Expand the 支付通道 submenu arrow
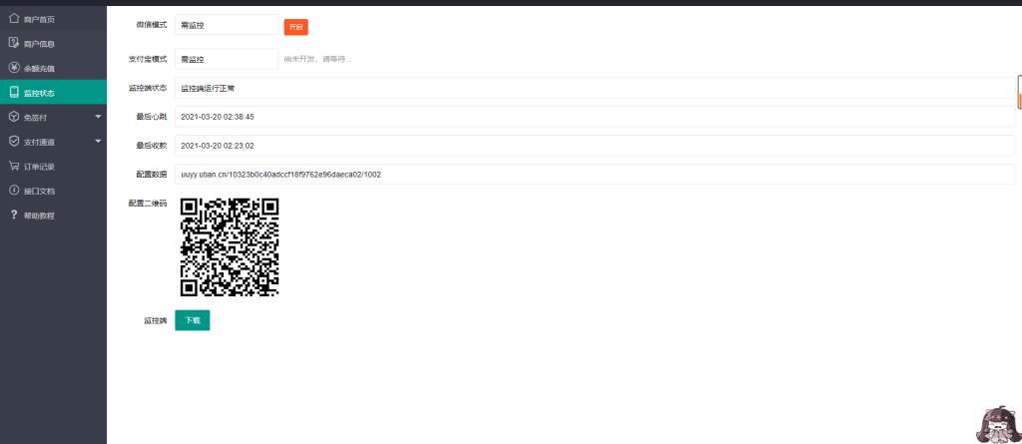The image size is (1022, 444). click(x=98, y=142)
